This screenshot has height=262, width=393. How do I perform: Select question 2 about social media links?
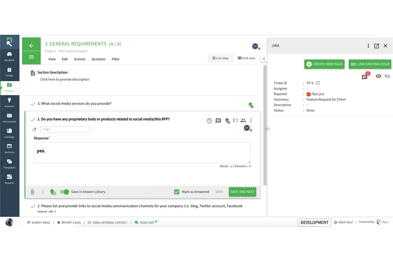tap(140, 208)
